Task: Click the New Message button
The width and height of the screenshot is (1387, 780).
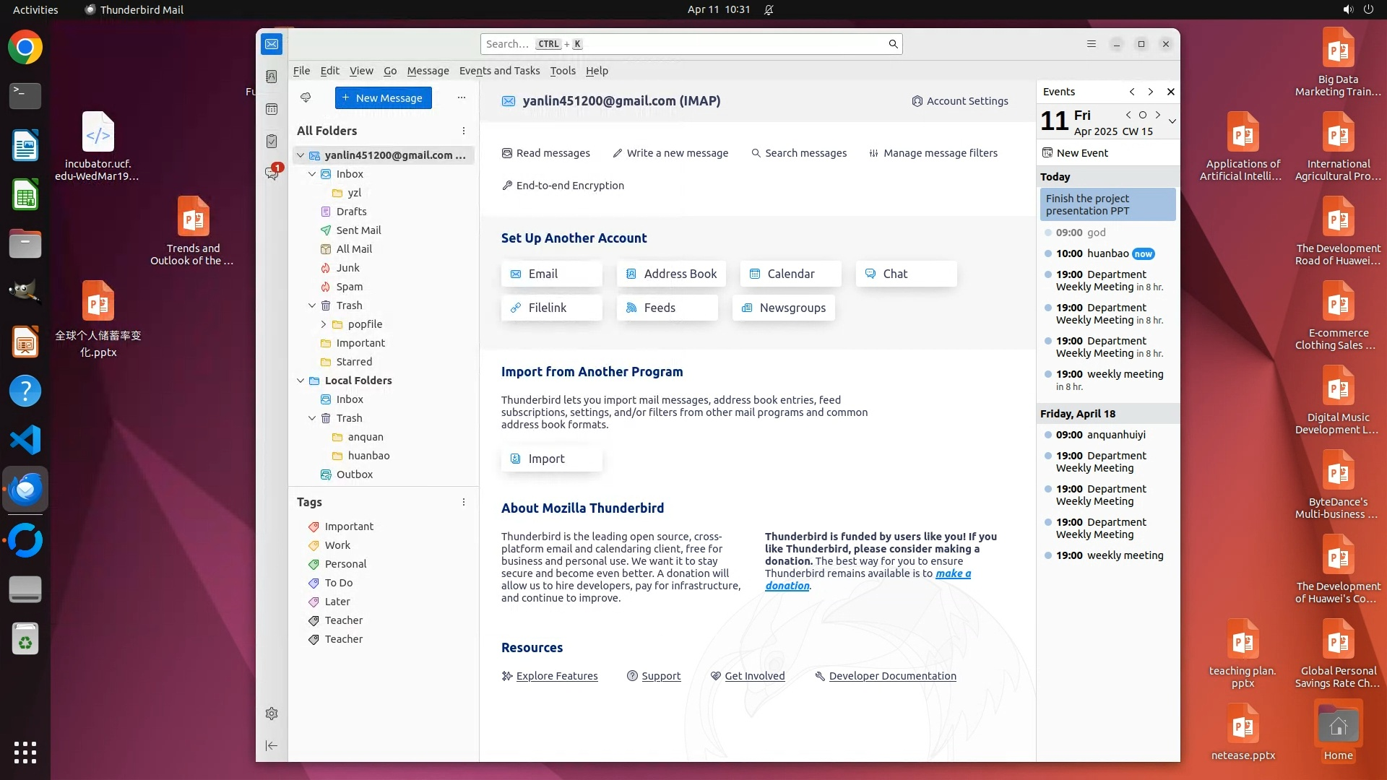Action: pos(383,98)
